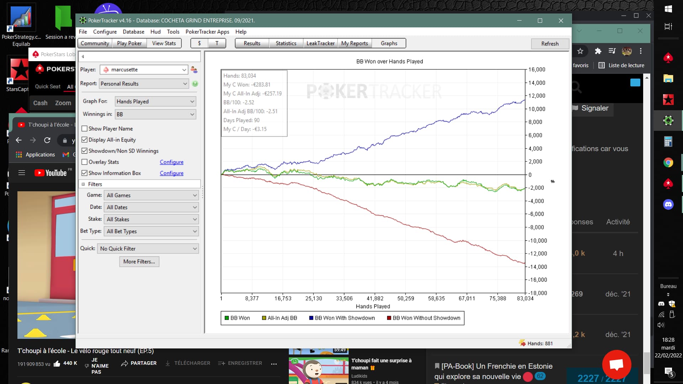Open the File menu
The width and height of the screenshot is (683, 384).
coord(83,32)
